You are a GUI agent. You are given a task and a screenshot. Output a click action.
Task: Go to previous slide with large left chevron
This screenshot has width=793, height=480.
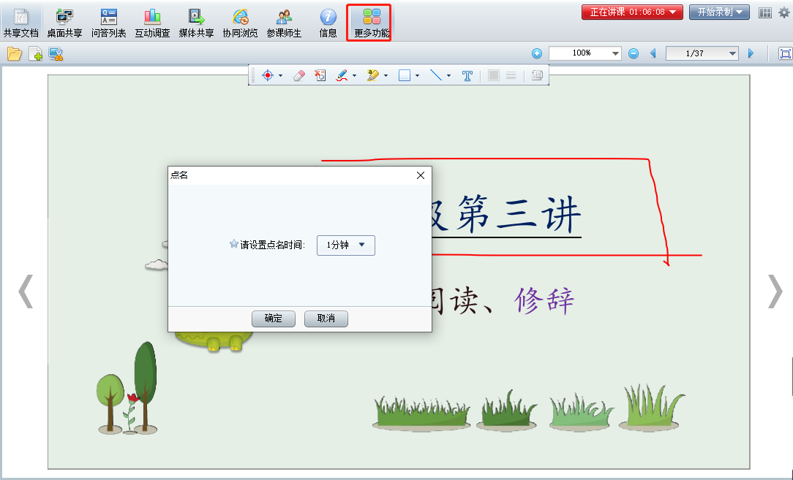(x=26, y=291)
